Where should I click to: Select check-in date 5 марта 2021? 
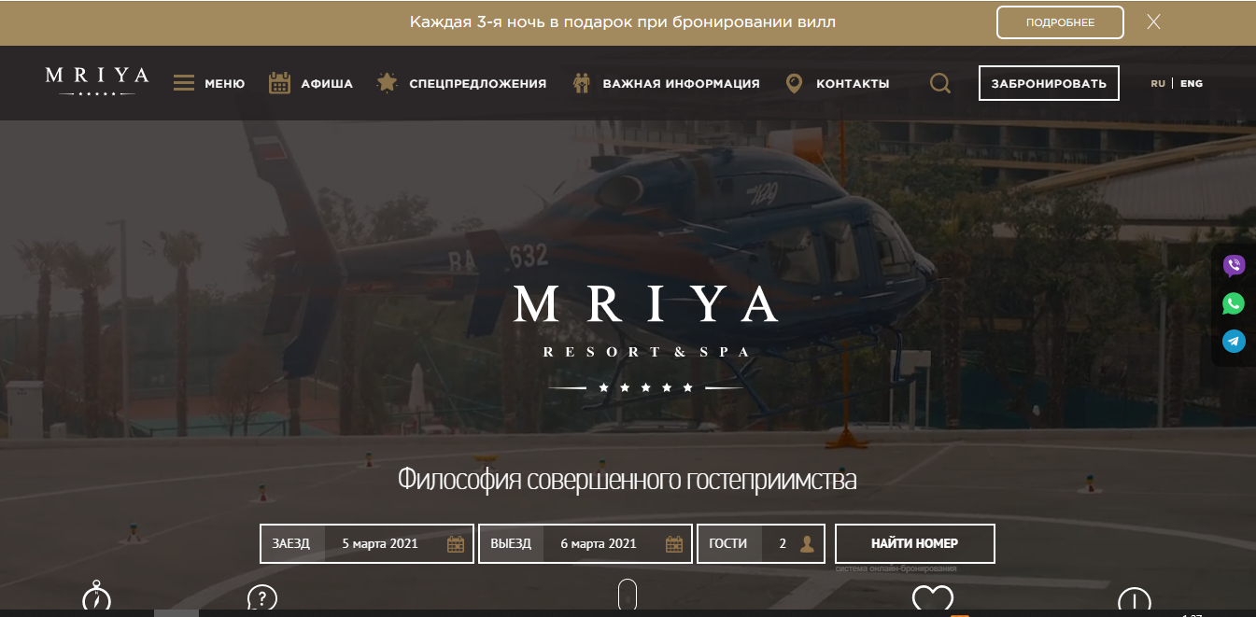(x=380, y=543)
